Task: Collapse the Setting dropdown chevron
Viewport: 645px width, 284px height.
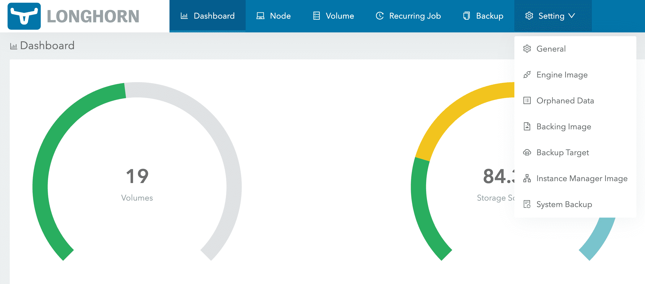Action: pos(572,16)
